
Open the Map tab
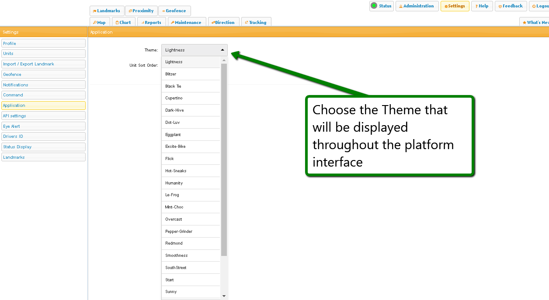pos(99,23)
